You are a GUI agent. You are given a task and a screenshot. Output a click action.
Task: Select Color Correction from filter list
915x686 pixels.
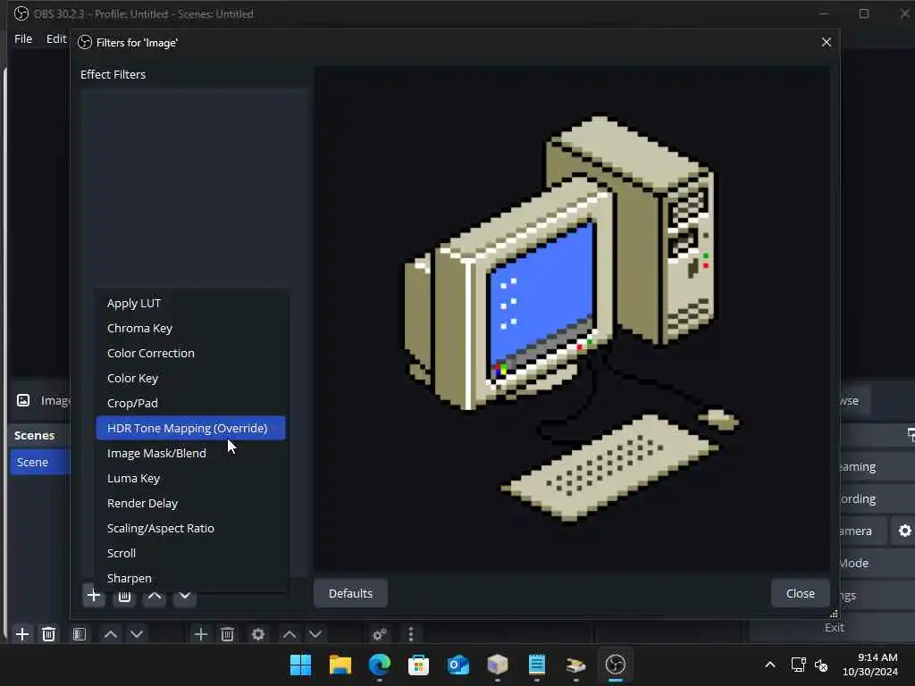[190, 354]
